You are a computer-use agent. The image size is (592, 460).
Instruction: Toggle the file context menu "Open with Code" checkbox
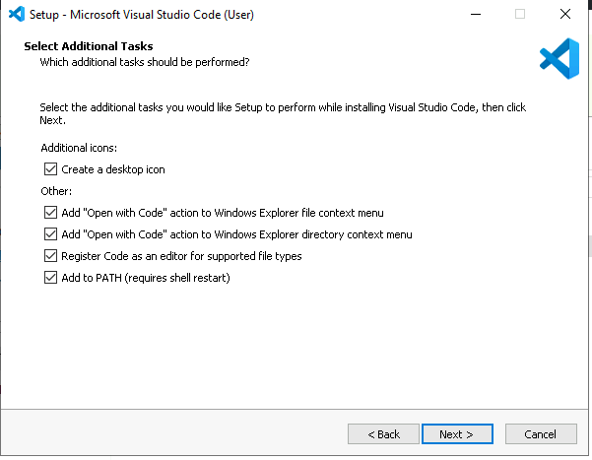(x=51, y=213)
